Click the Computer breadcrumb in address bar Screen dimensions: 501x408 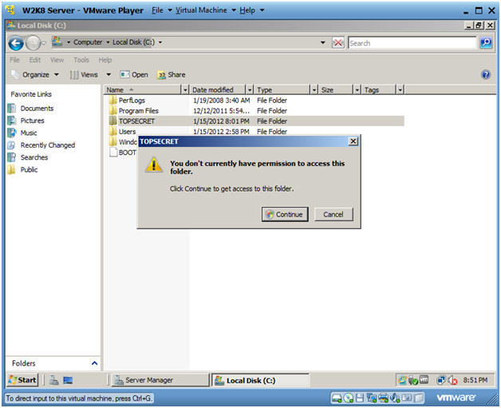(x=88, y=42)
